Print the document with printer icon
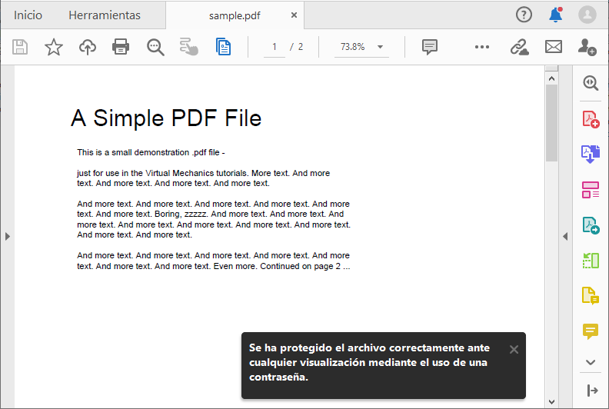The width and height of the screenshot is (609, 409). (121, 47)
